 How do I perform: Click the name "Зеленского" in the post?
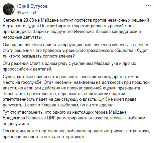pyautogui.click(x=14, y=94)
